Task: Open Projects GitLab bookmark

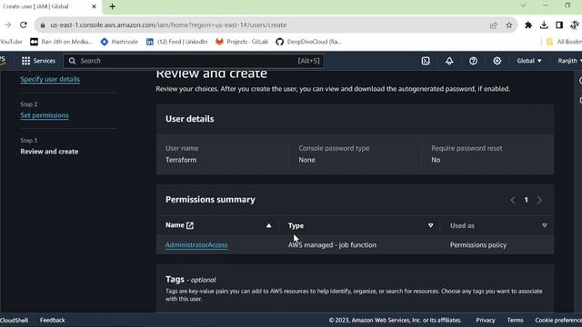Action: click(x=242, y=42)
